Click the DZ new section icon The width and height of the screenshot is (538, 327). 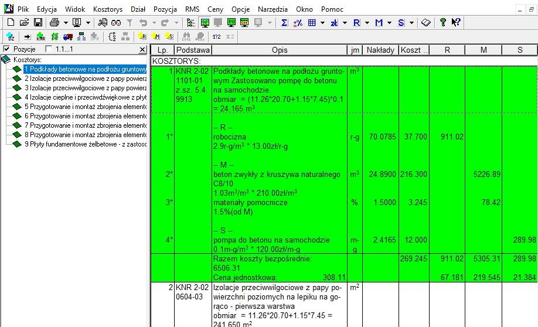11,36
